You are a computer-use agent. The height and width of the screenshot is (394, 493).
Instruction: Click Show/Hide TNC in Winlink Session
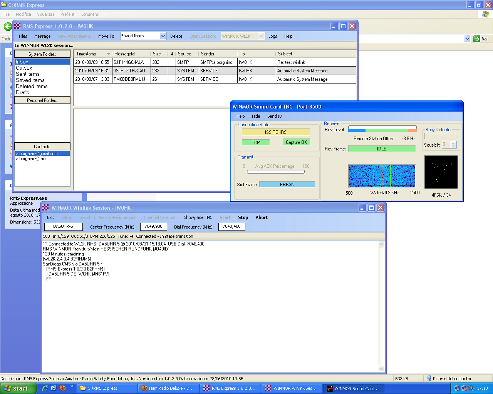click(x=198, y=217)
